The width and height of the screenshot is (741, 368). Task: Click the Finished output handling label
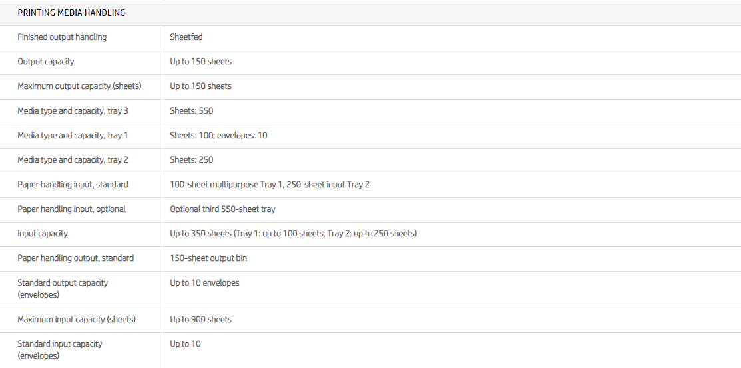tap(62, 37)
